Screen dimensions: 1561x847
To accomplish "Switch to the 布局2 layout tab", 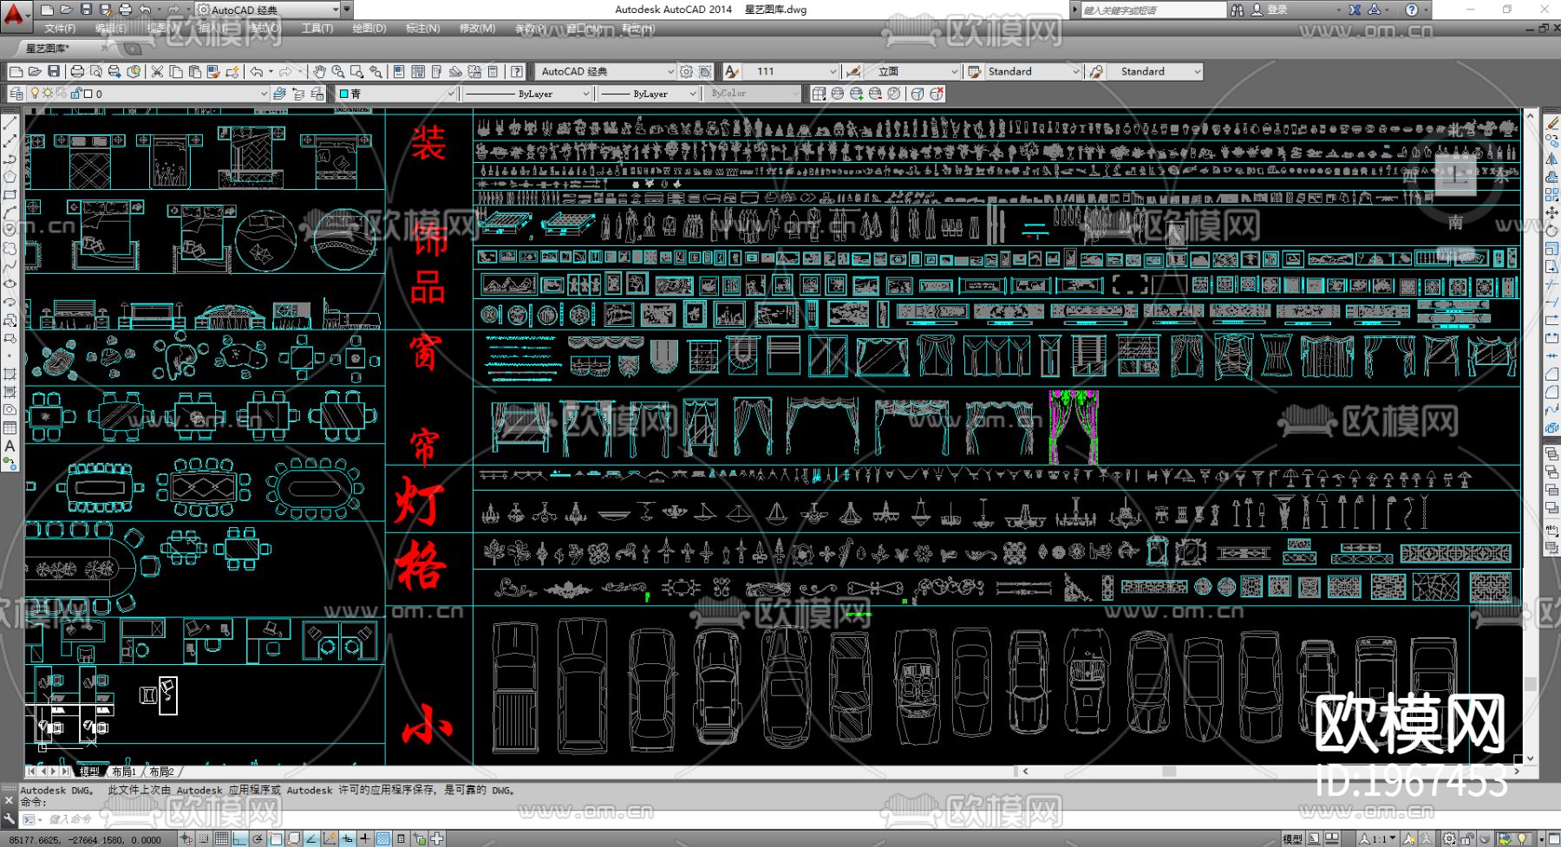I will [162, 772].
